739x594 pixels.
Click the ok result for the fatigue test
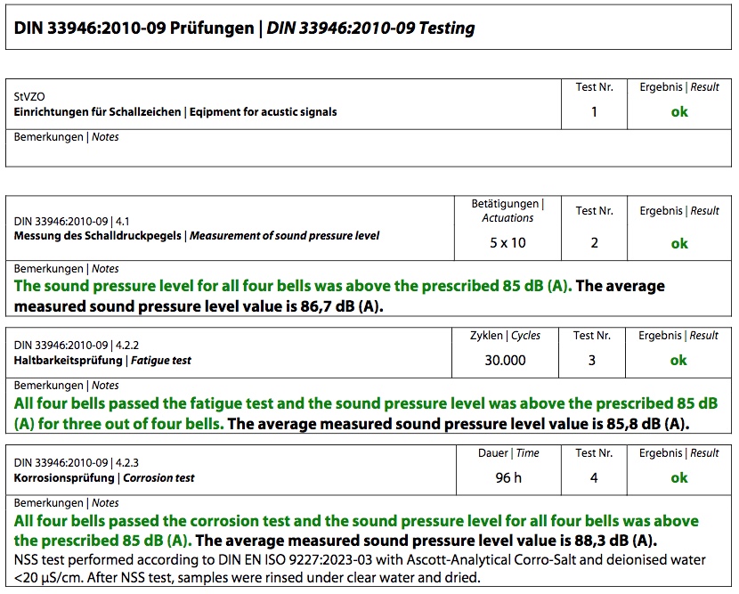pyautogui.click(x=678, y=361)
